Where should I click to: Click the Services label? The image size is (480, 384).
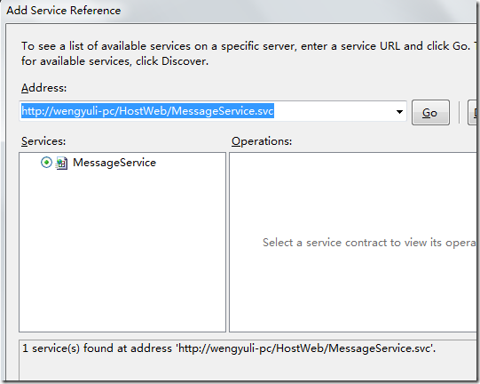(43, 141)
